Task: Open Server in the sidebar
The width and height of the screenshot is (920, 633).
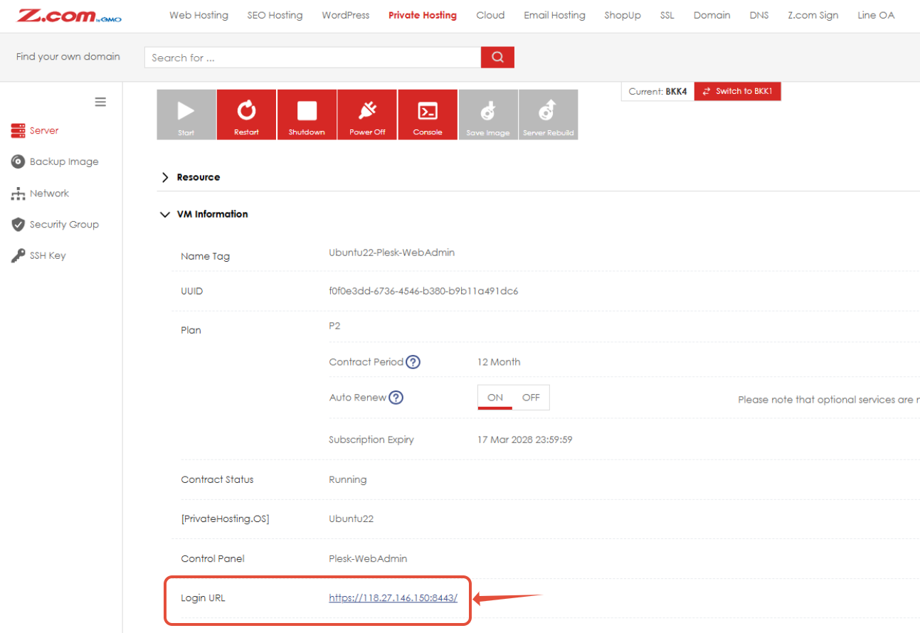Action: point(35,131)
